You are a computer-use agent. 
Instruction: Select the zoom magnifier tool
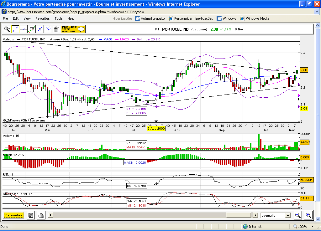[x=7, y=29]
